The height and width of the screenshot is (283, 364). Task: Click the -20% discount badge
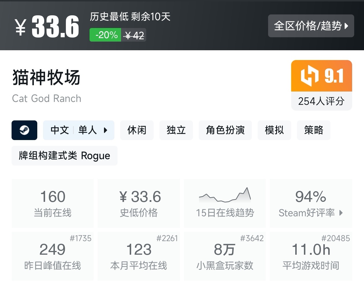105,35
